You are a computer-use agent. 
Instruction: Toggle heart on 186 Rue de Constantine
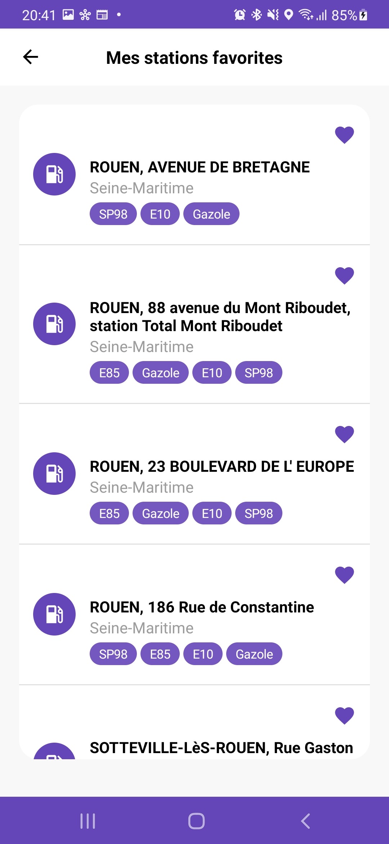tap(344, 575)
